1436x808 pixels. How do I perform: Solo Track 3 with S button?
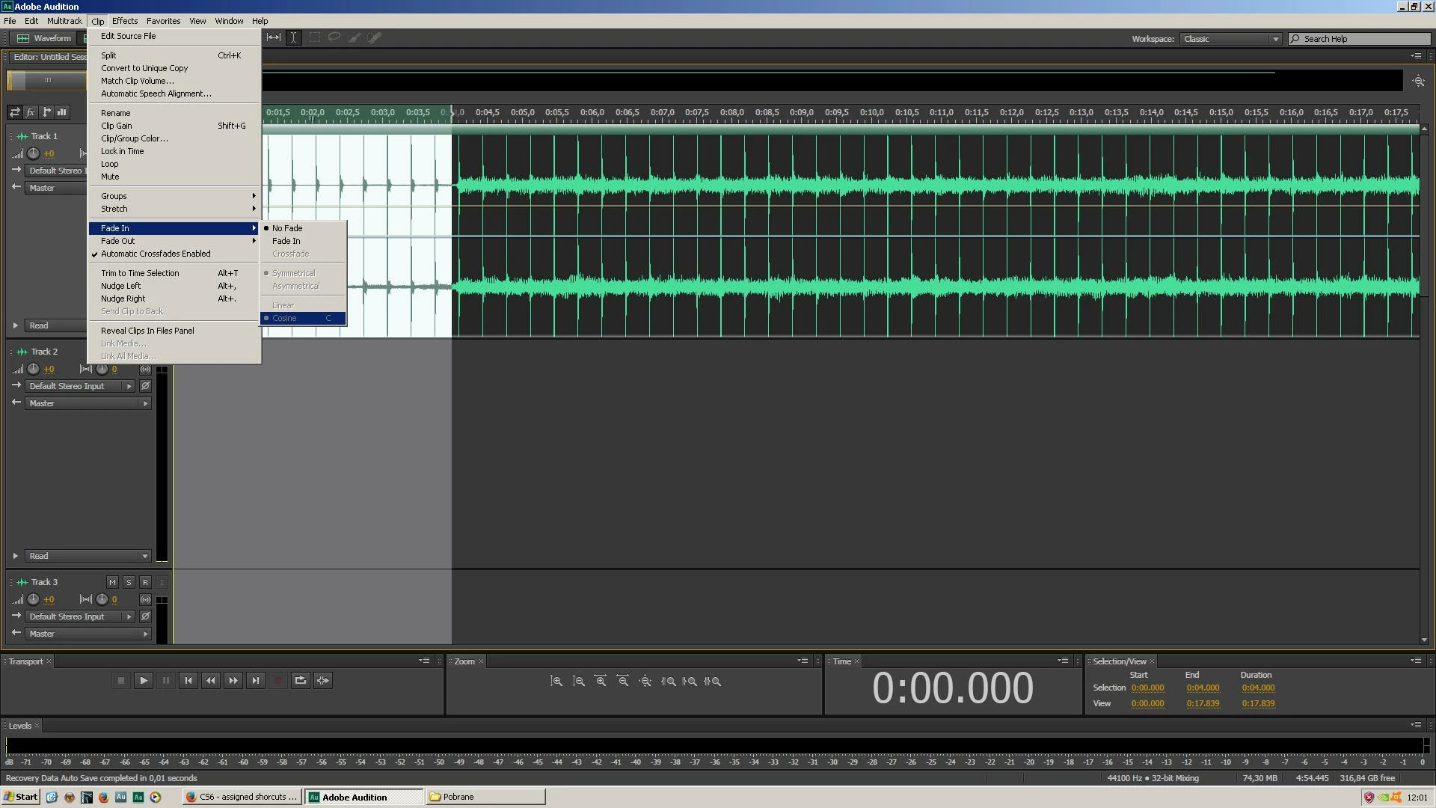[129, 583]
